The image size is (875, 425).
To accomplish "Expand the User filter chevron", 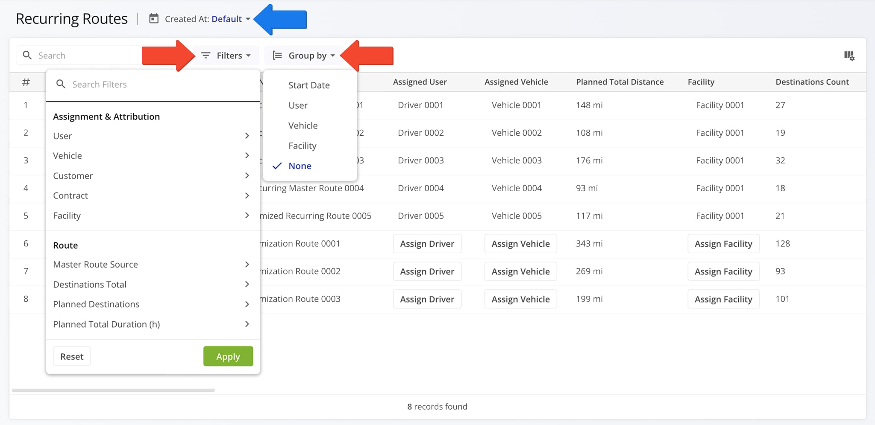I will click(247, 136).
